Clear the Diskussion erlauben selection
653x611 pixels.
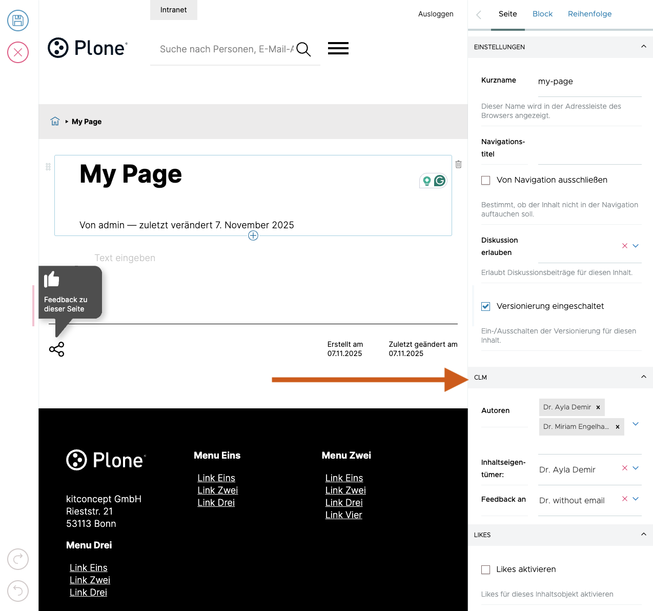pyautogui.click(x=625, y=246)
